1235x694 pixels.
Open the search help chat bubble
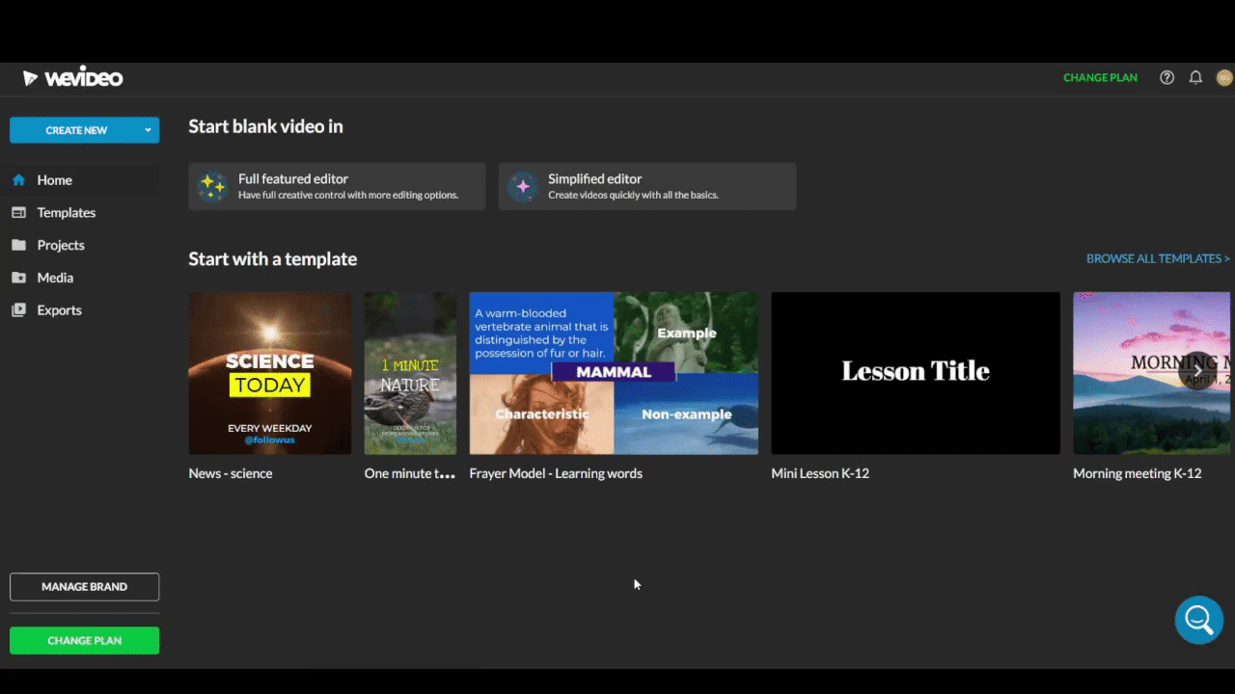pyautogui.click(x=1199, y=620)
